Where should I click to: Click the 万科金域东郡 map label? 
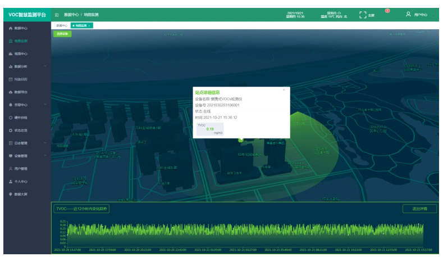point(167,168)
